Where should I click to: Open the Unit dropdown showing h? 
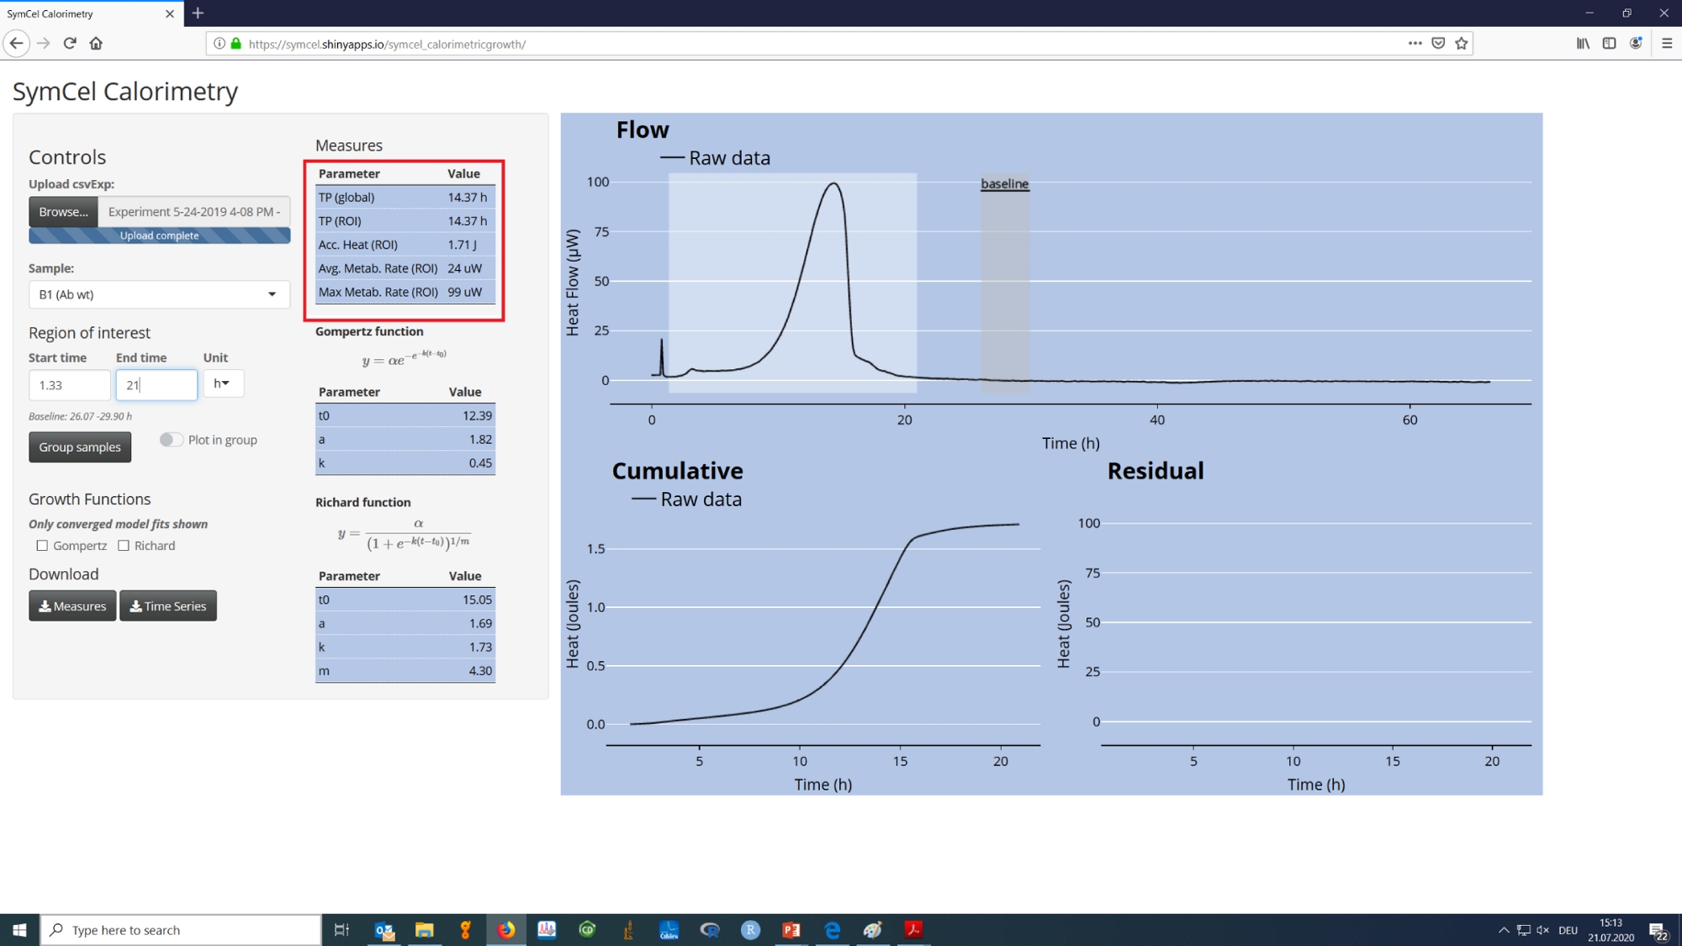coord(223,383)
